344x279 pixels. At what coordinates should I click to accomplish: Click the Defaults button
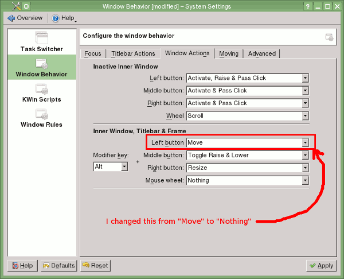[58, 266]
